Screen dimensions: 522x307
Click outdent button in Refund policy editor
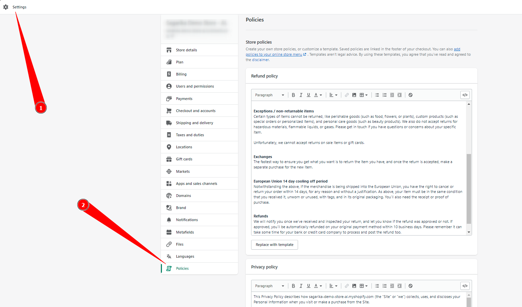point(392,95)
